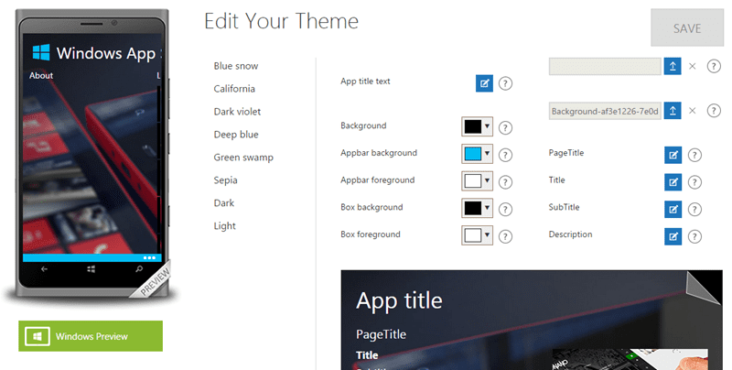Open the three-dot appbar menu on phone

tap(149, 258)
